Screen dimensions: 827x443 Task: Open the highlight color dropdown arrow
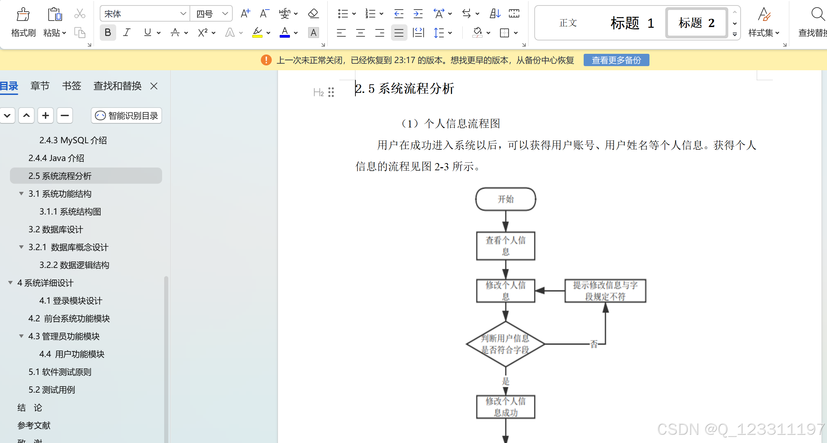[268, 33]
